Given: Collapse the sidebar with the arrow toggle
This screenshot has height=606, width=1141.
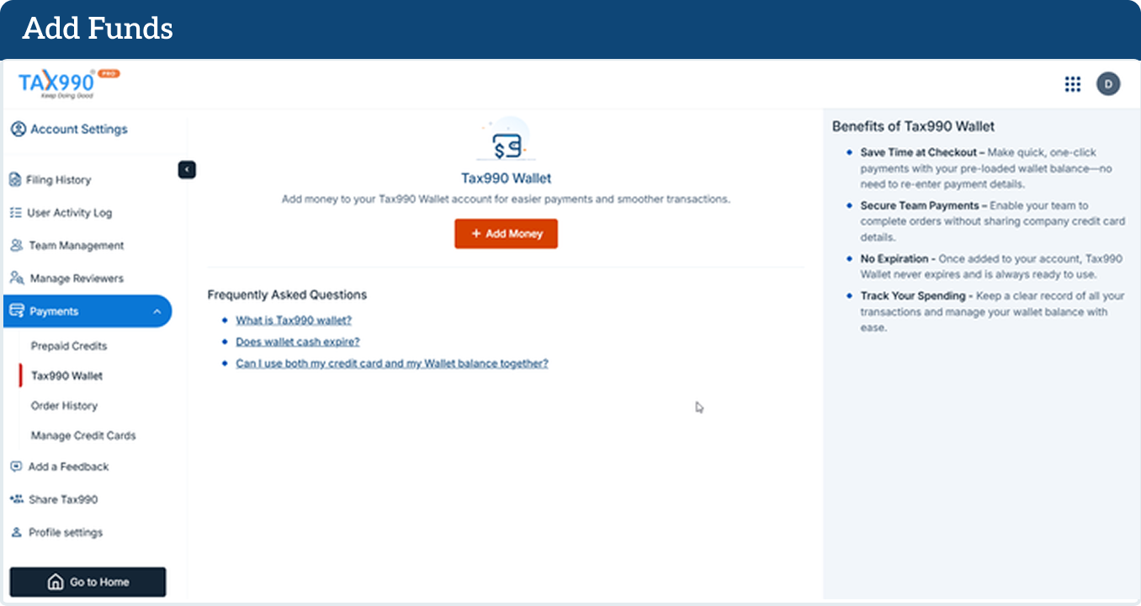Looking at the screenshot, I should coord(187,170).
